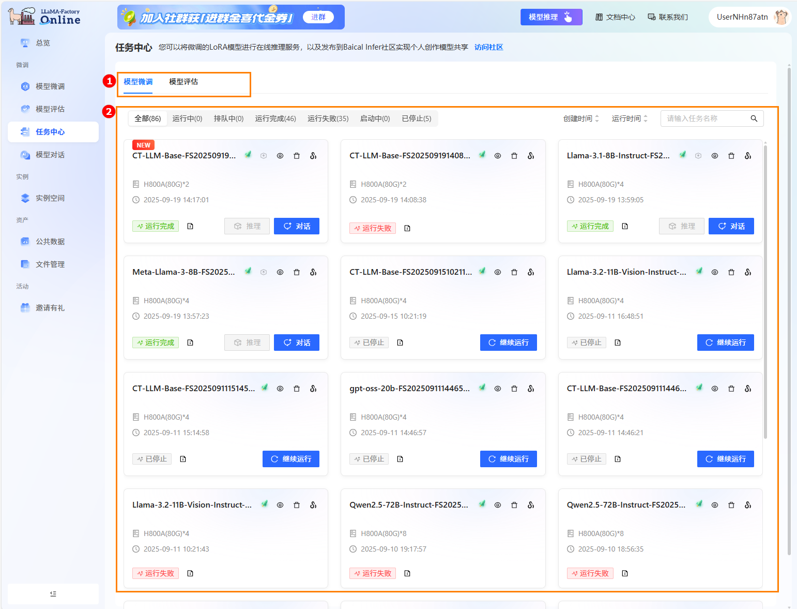Screen dimensions: 797x609
Task: Click the task list vertical scrollbar
Action: coord(765,290)
